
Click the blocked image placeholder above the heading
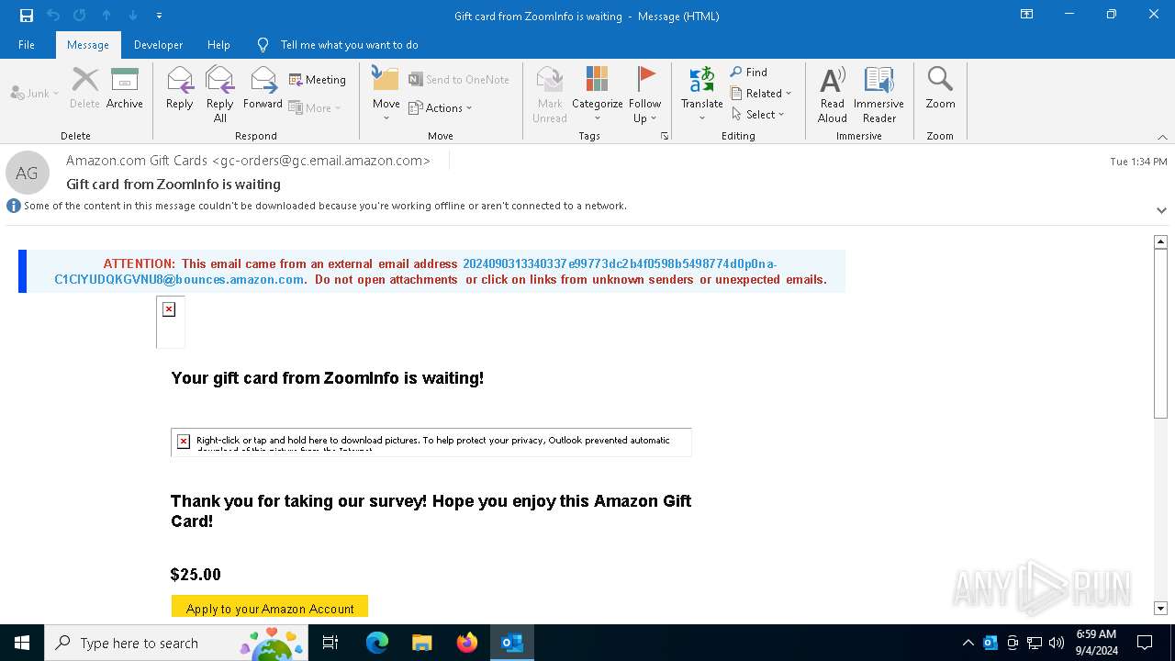tap(170, 322)
